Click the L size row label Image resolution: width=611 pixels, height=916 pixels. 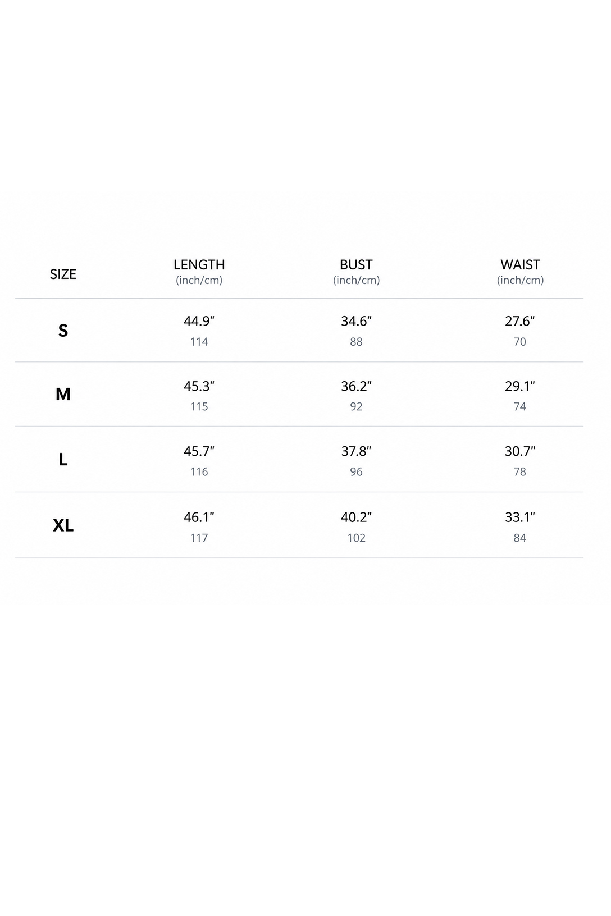(63, 460)
